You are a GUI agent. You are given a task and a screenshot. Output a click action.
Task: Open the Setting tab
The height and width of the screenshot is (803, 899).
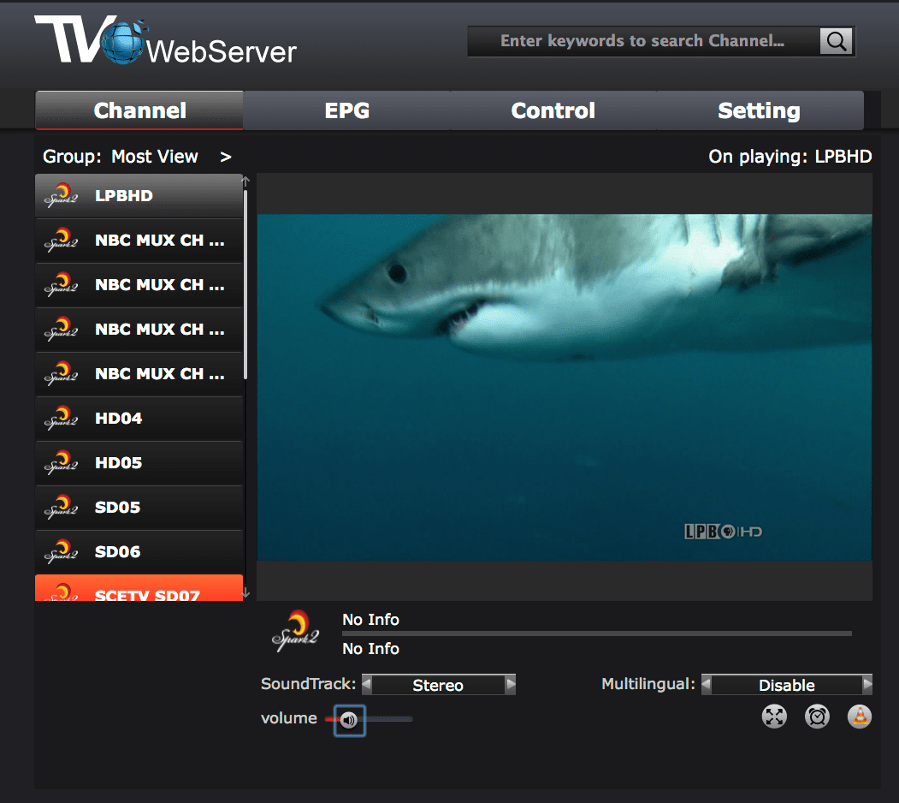759,111
